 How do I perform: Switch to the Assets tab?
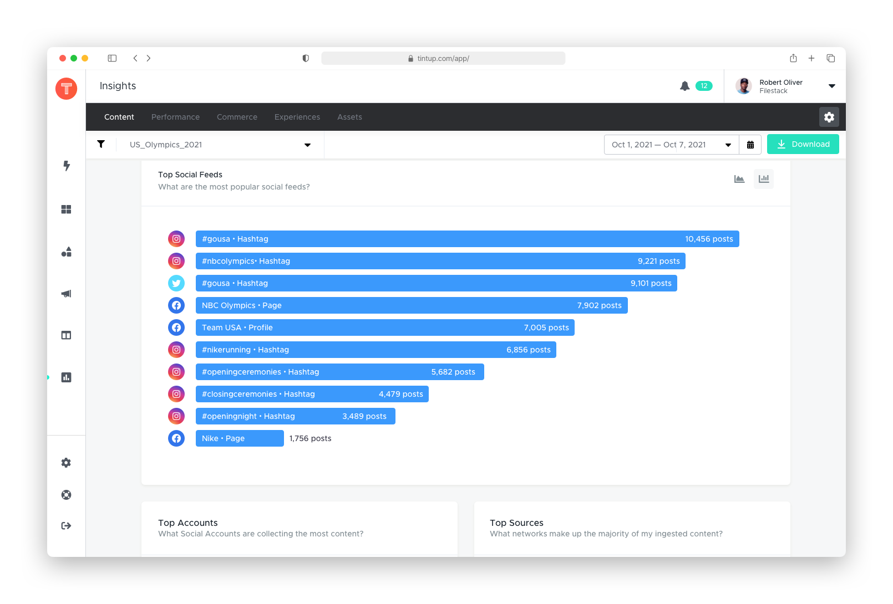pyautogui.click(x=349, y=117)
